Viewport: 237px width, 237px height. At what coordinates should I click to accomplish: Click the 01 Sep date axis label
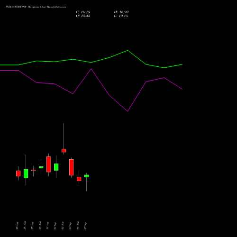pos(55,226)
